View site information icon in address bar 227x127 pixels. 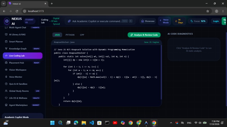pos(25,11)
